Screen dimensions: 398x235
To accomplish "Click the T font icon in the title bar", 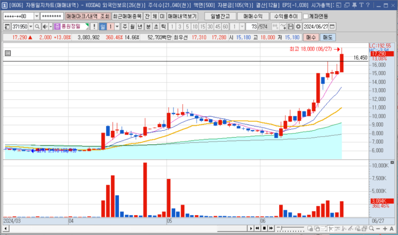I will coord(361,5).
